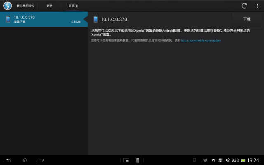
Task: Tap the battery status icon
Action: click(x=243, y=160)
